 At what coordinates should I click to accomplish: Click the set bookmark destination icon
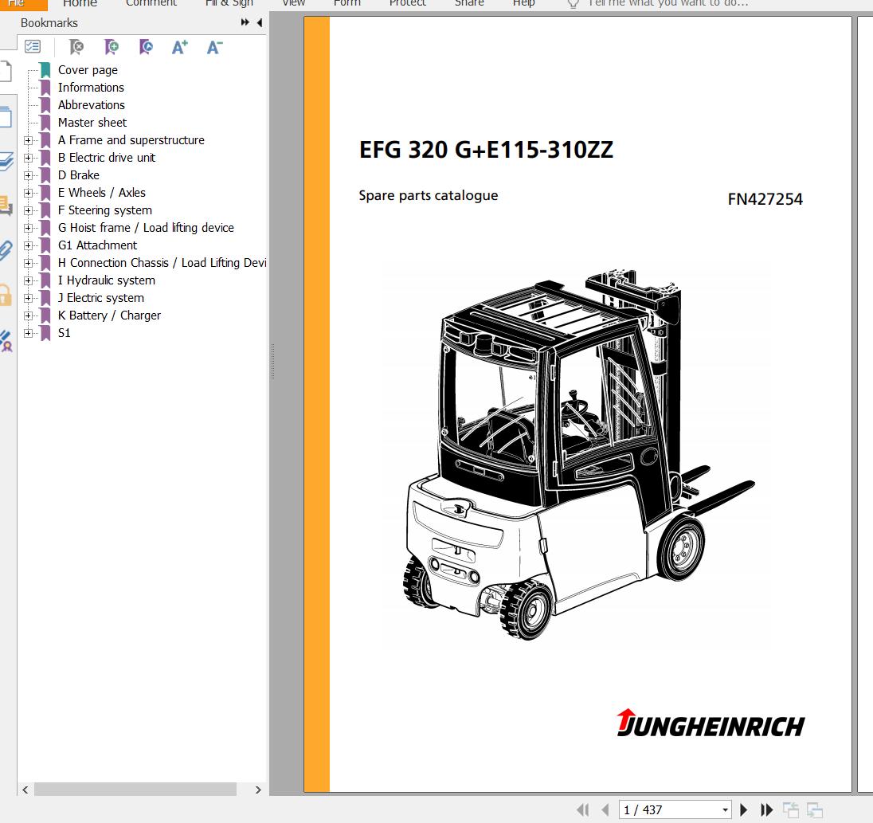point(146,47)
